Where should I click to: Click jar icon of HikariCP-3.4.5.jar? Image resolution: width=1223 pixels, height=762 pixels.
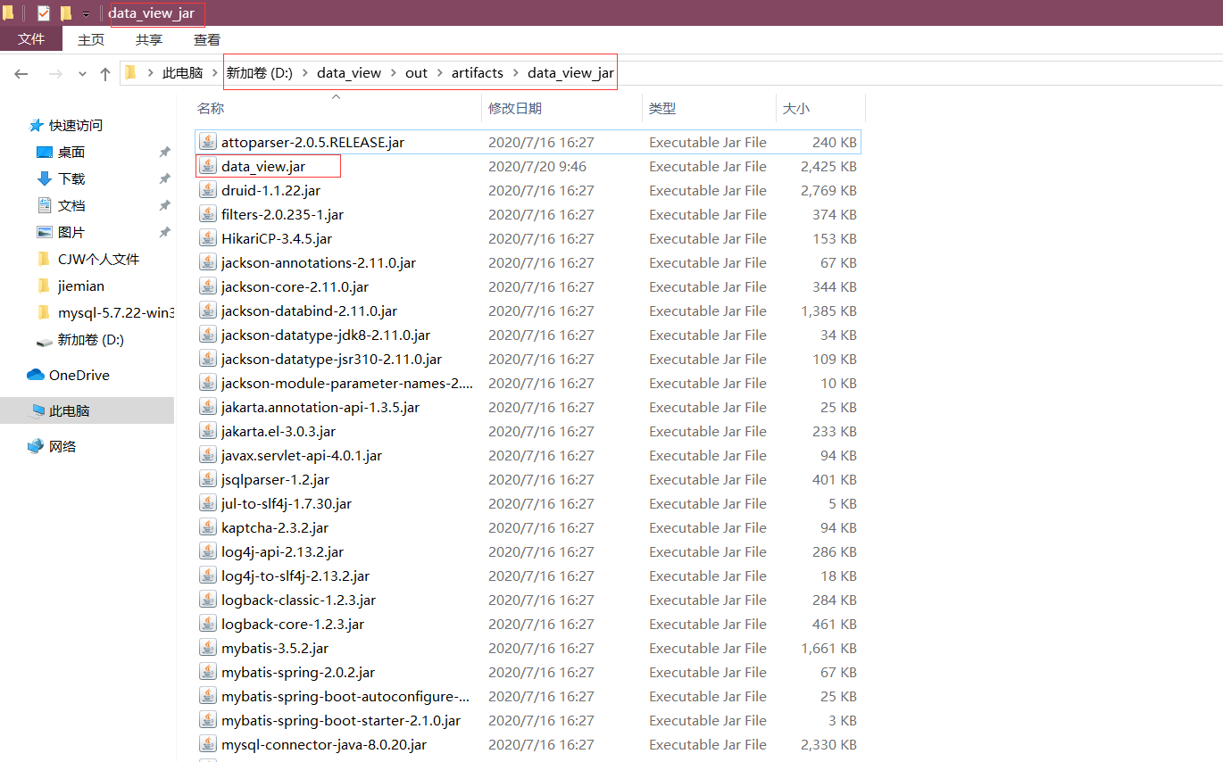tap(208, 238)
